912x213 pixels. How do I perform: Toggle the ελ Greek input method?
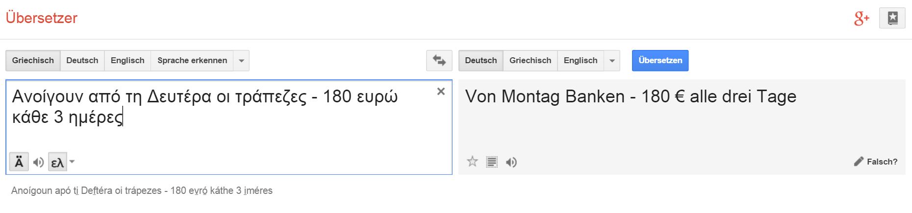click(x=57, y=162)
